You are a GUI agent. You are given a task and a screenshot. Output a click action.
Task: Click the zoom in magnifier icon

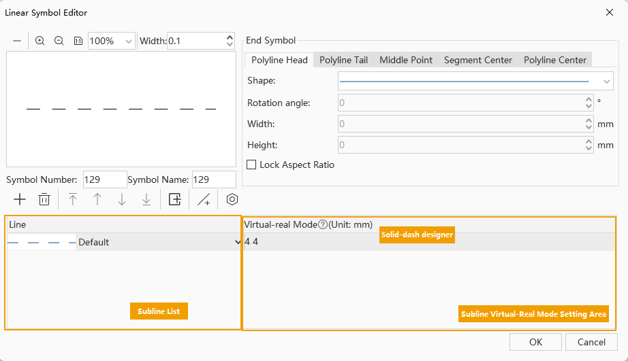(x=40, y=41)
